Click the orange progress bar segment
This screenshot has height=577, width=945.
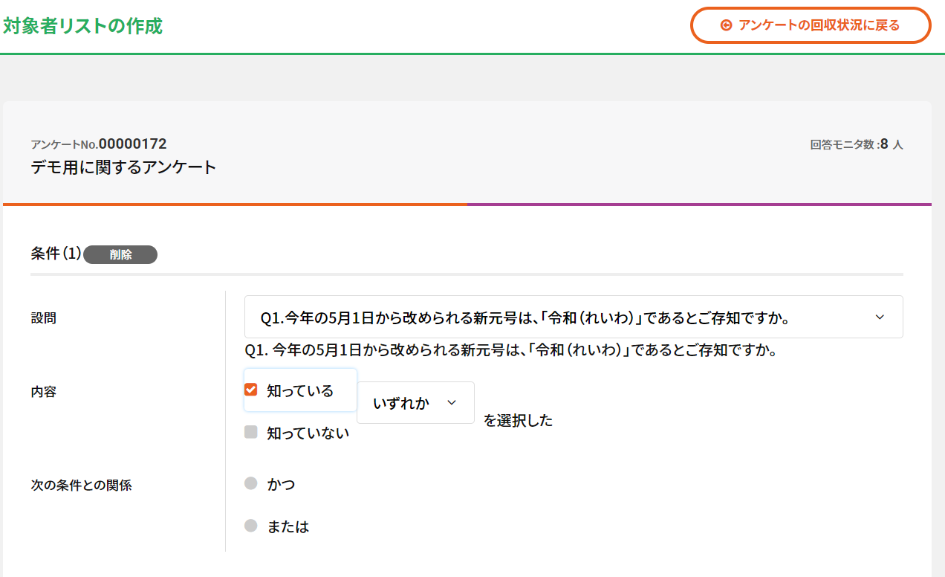[235, 204]
